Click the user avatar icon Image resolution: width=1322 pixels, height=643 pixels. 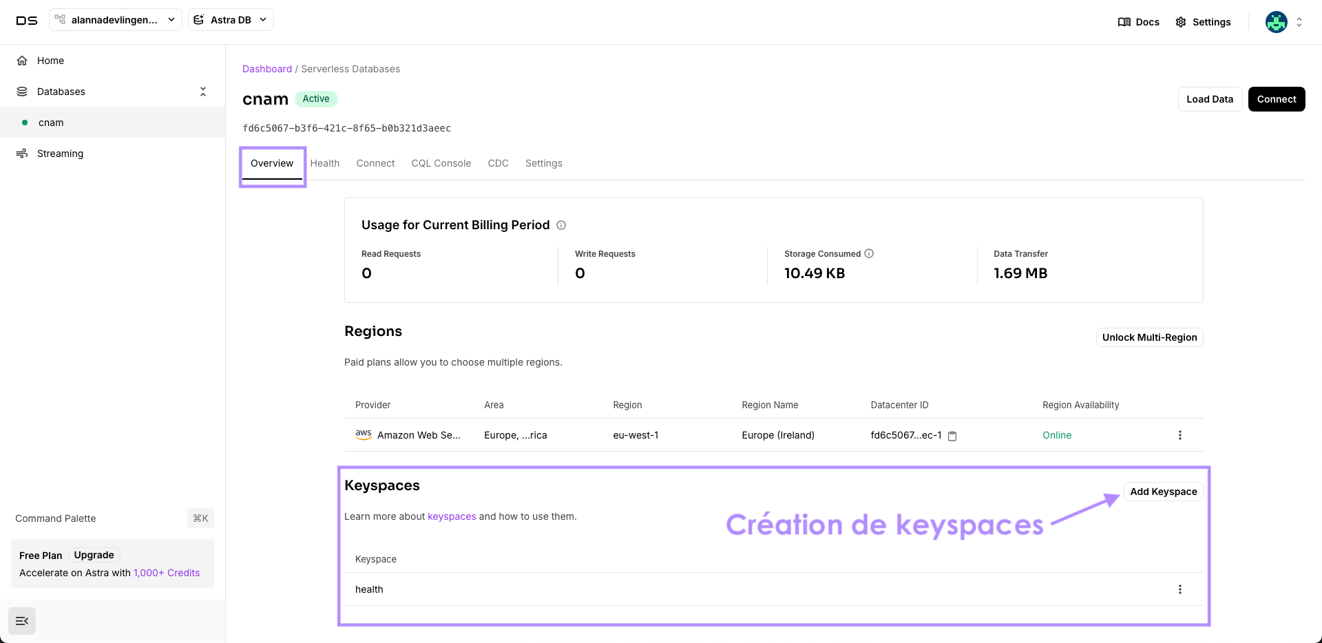click(1276, 22)
